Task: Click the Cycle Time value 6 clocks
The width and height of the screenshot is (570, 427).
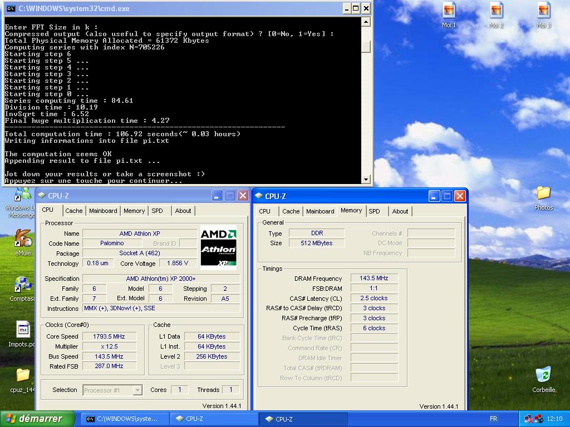Action: point(374,328)
